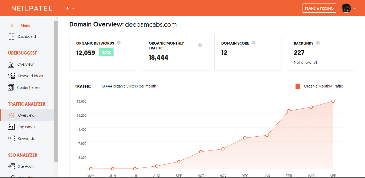This screenshot has width=365, height=178.
Task: Click the Organic Monthly Traffic help icon
Action: pyautogui.click(x=200, y=45)
